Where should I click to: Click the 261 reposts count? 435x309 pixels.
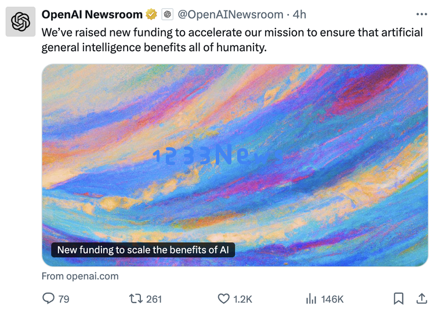click(x=154, y=299)
